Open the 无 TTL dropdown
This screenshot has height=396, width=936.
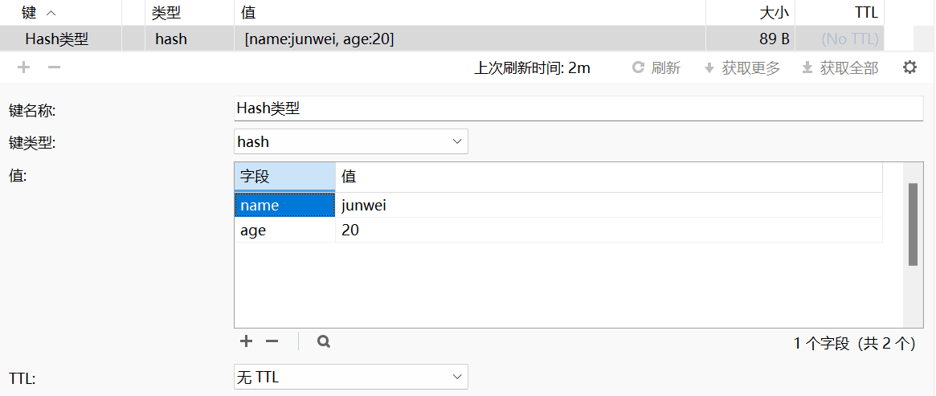[351, 376]
